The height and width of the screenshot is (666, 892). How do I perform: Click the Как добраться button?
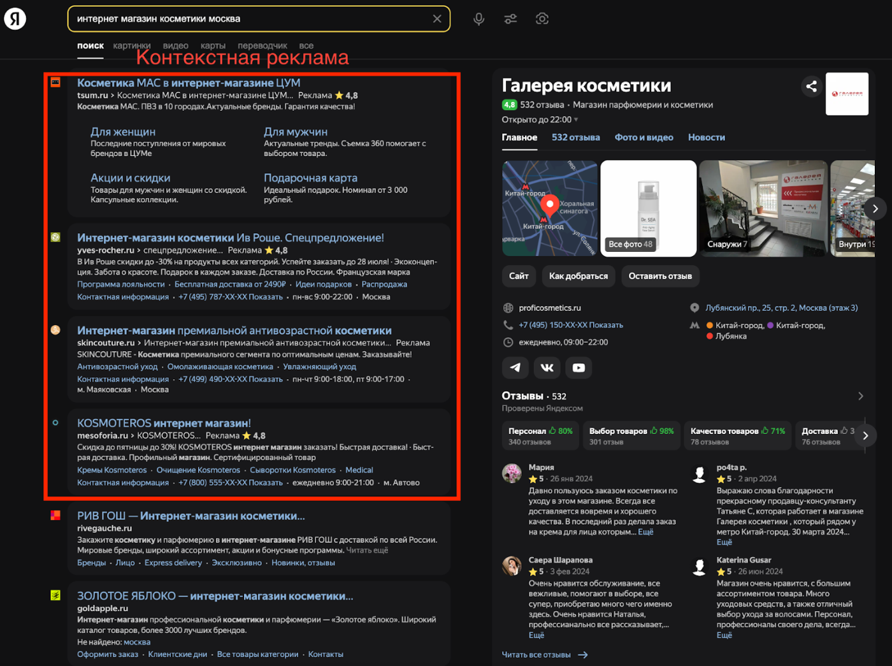pyautogui.click(x=579, y=276)
